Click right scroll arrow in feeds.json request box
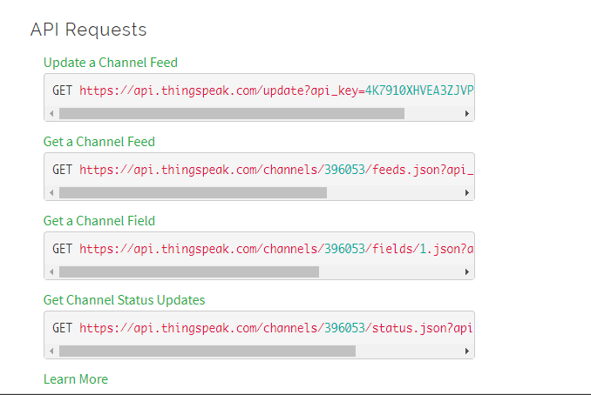 (x=467, y=192)
